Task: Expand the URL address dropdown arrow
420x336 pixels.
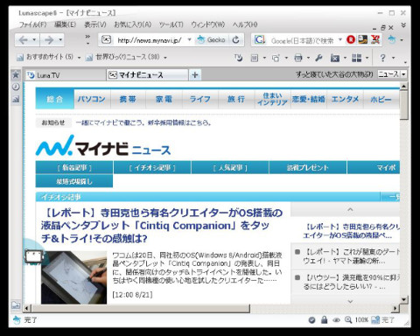Action: coord(189,39)
